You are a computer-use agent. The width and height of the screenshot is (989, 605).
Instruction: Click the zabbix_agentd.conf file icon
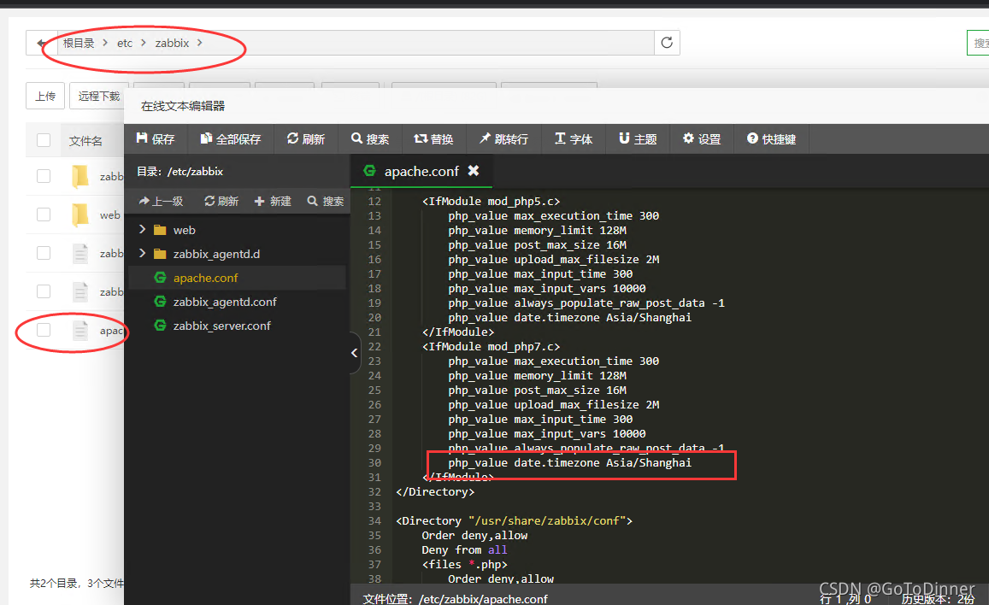pos(160,302)
